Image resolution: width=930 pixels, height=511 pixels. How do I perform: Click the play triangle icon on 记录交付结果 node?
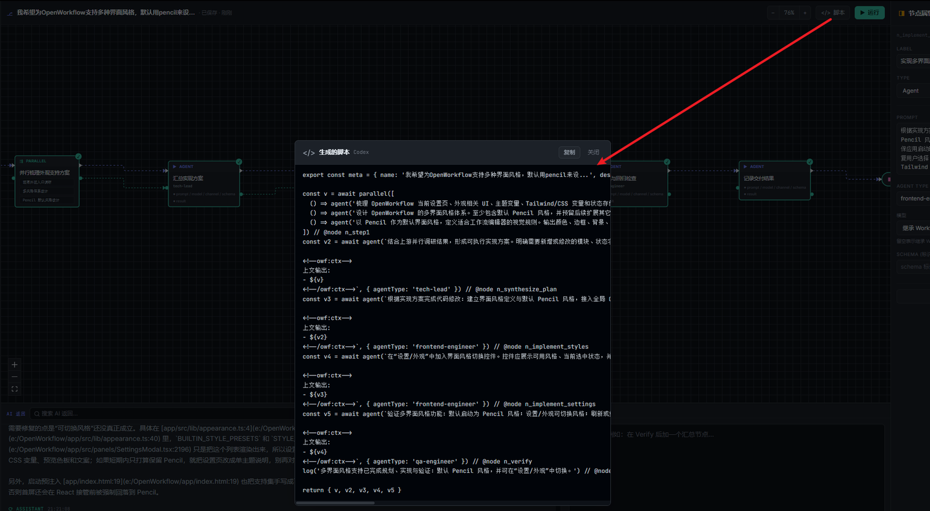coord(745,167)
